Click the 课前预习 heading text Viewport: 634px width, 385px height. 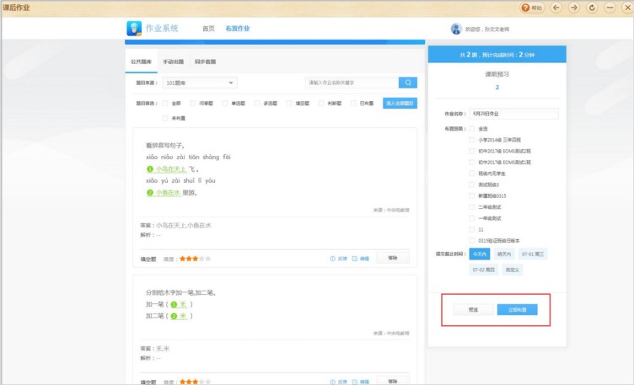(497, 74)
